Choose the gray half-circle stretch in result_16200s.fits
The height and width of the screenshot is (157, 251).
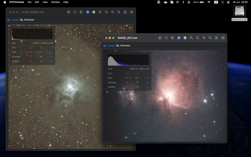pyautogui.click(x=81, y=12)
